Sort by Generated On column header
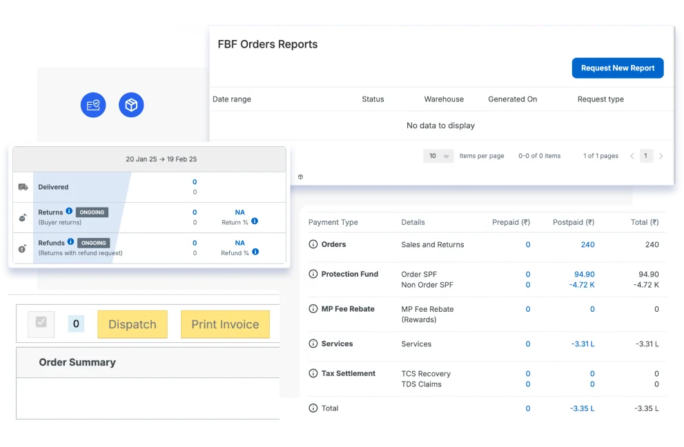The image size is (684, 447). (512, 99)
